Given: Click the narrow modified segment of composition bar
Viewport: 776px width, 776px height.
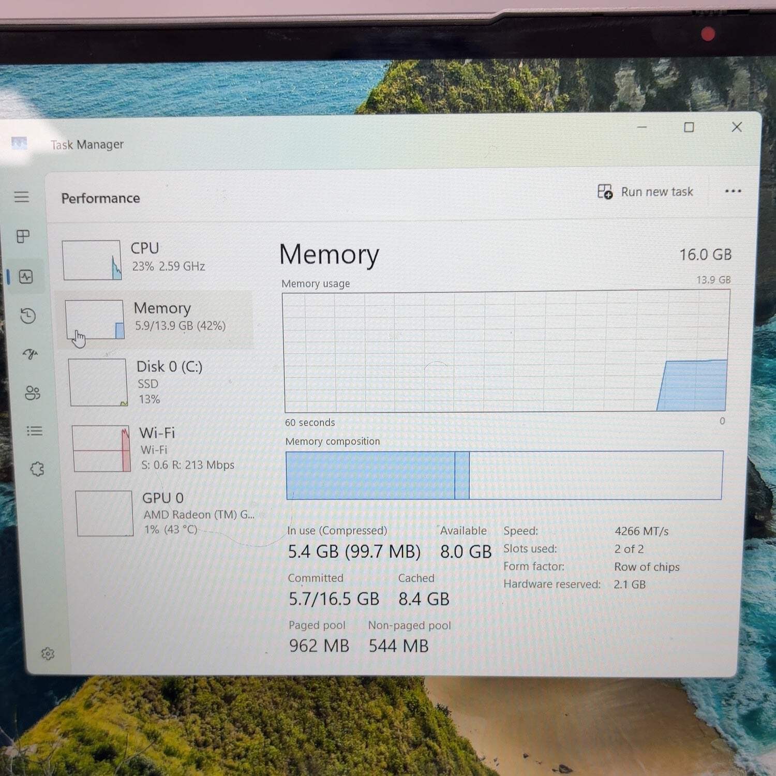Looking at the screenshot, I should pos(462,475).
